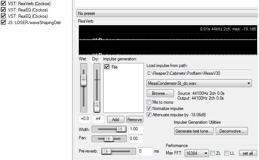This screenshot has width=259, height=160.
Task: Click the impulse waveform display
Action: 168,40
